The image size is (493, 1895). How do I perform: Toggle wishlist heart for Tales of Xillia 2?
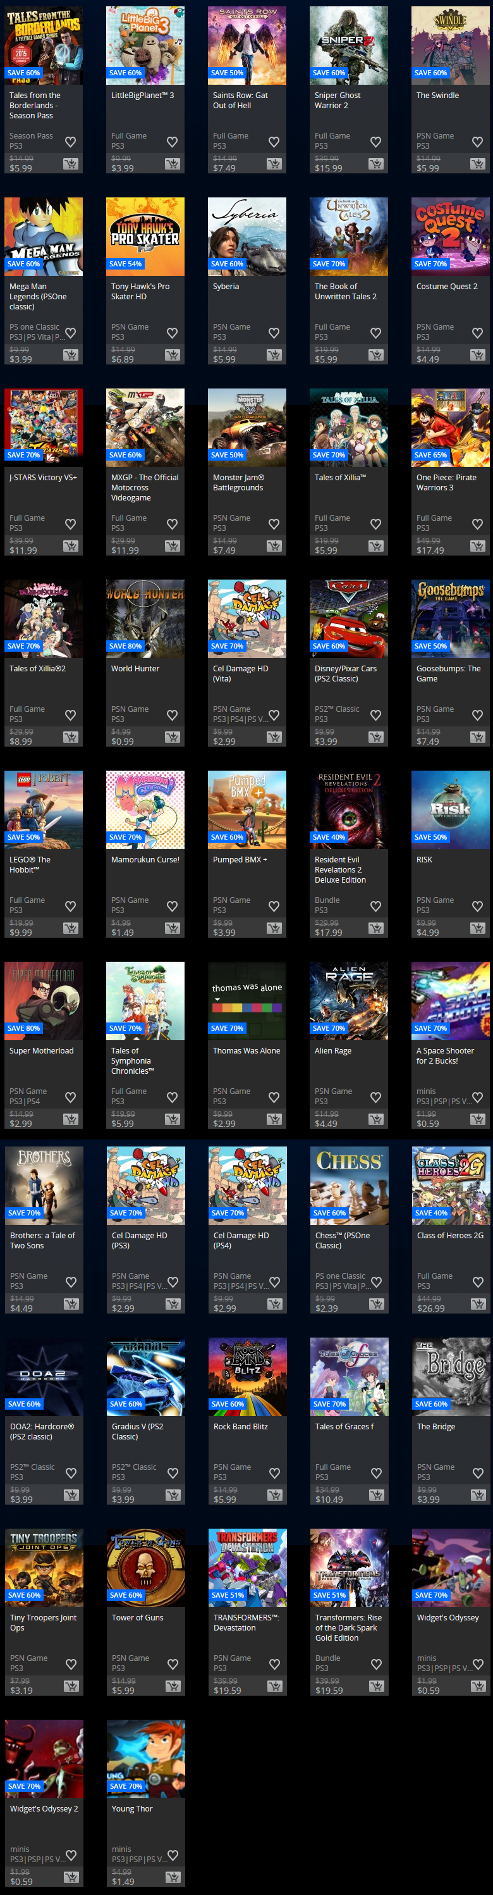point(71,715)
